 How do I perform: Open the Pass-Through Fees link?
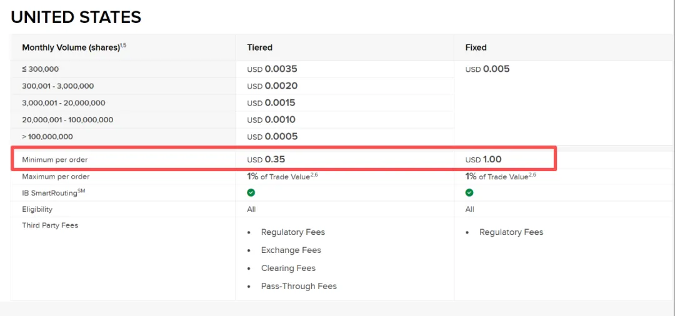coord(299,287)
